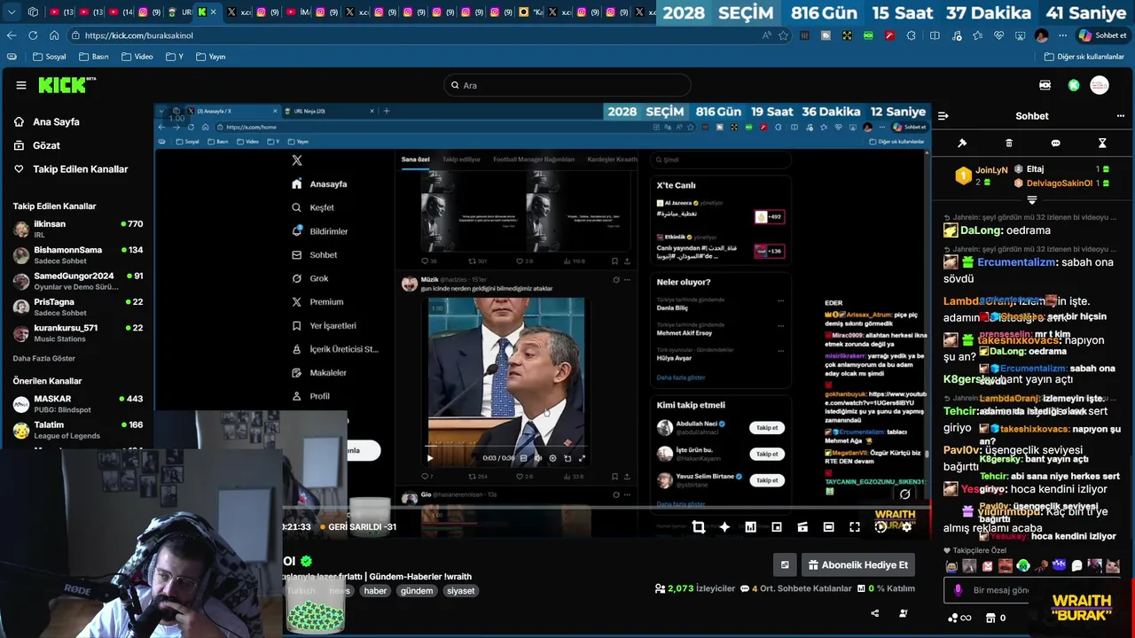Click Sohbet et Copilot button
The height and width of the screenshot is (638, 1135).
coord(1102,35)
